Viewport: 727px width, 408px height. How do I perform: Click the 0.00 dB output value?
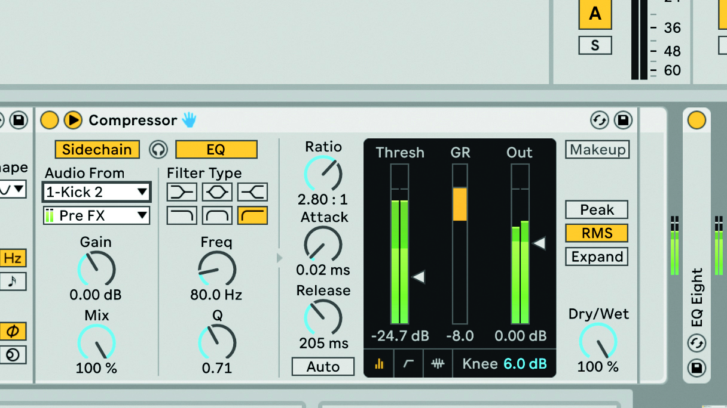(521, 336)
